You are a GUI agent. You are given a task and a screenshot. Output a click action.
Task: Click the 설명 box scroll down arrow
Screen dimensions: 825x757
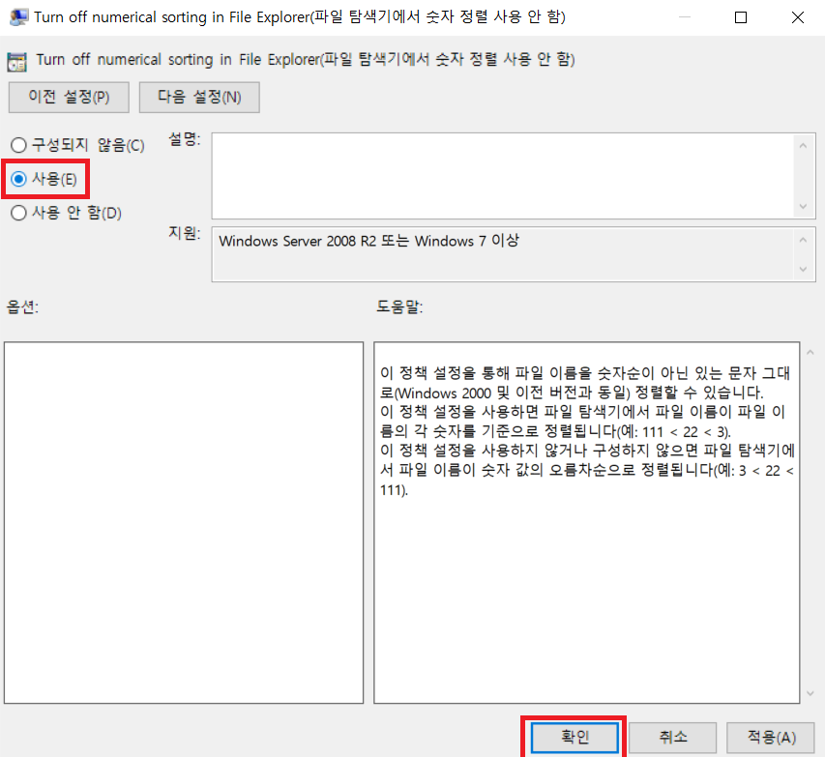(x=803, y=206)
